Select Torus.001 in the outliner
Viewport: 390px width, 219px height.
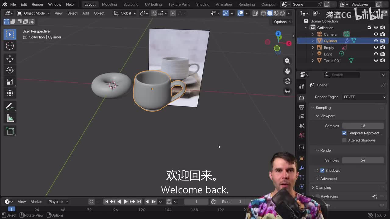pyautogui.click(x=332, y=61)
